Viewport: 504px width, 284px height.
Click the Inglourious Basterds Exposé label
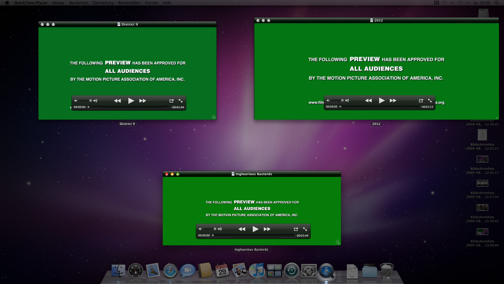[x=251, y=249]
